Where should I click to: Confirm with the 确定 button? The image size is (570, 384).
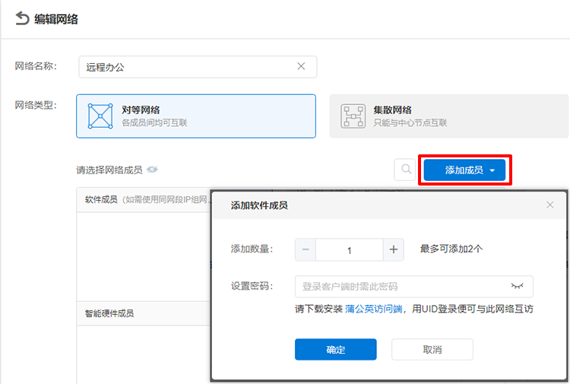coord(335,350)
